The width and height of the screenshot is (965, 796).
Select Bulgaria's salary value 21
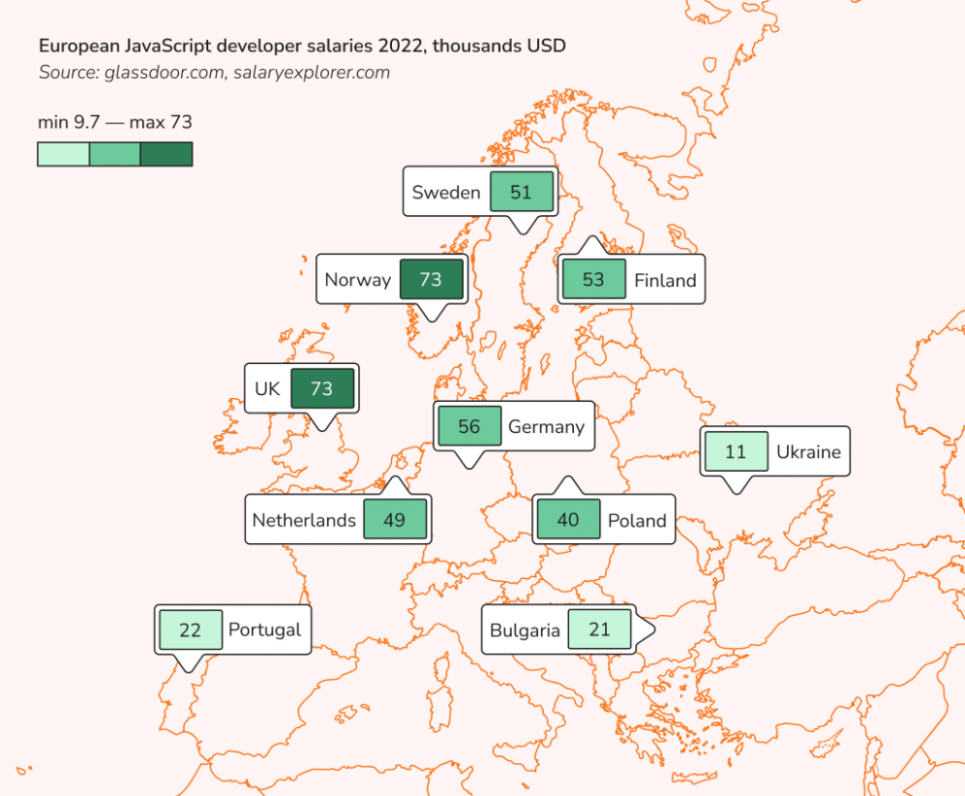pyautogui.click(x=599, y=630)
